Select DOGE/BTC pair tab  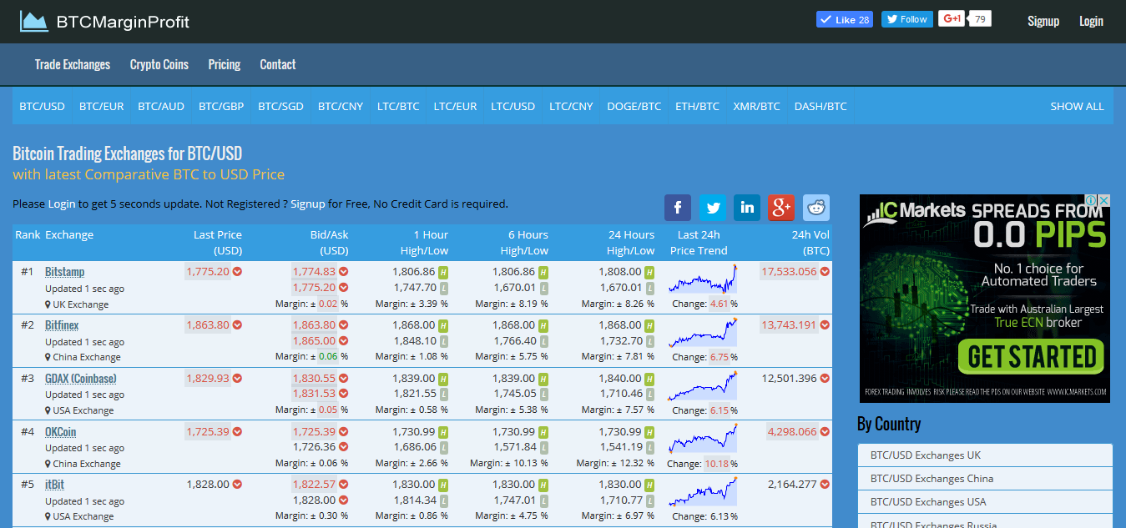[x=634, y=106]
